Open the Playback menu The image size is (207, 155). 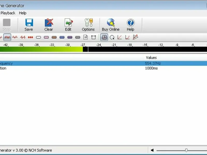coord(8,13)
